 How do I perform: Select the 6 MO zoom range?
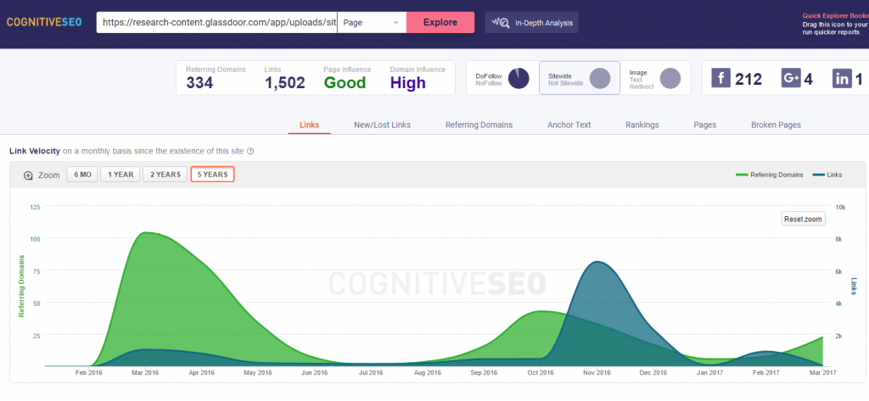pos(81,175)
